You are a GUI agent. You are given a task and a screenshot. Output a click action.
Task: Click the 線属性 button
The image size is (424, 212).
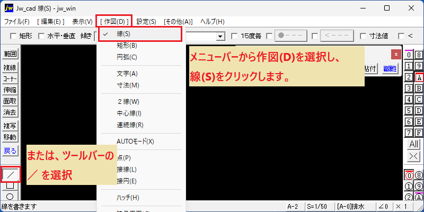tap(390, 69)
